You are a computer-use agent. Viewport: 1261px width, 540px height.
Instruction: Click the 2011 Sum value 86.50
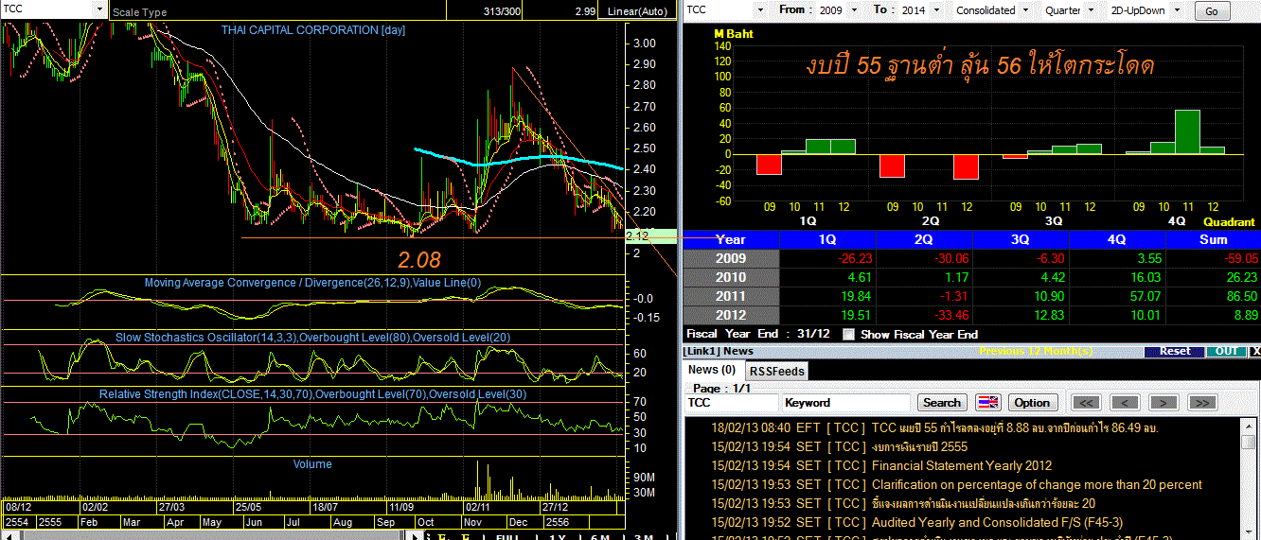1240,296
